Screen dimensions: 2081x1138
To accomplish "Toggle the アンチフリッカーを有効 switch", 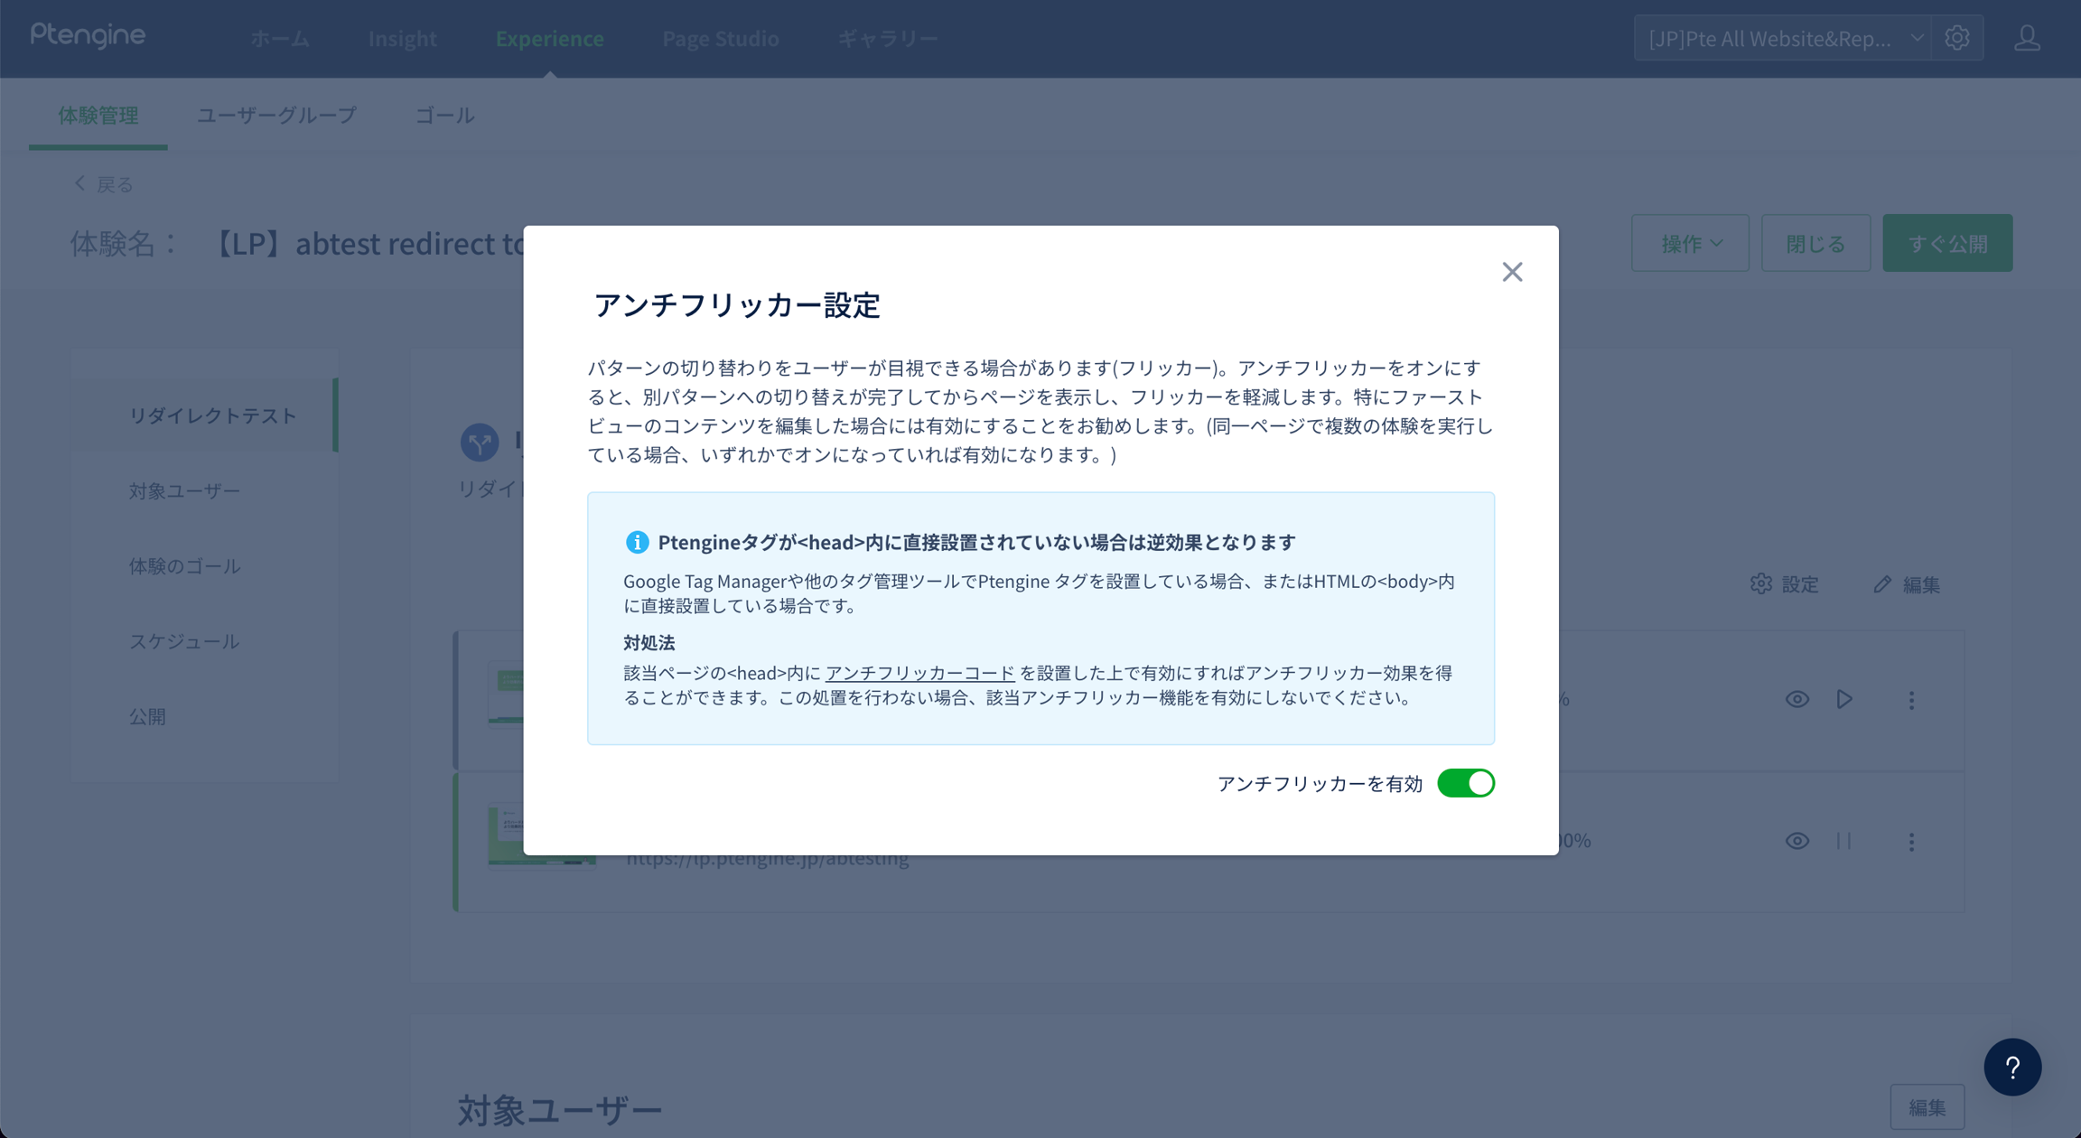I will pyautogui.click(x=1465, y=783).
